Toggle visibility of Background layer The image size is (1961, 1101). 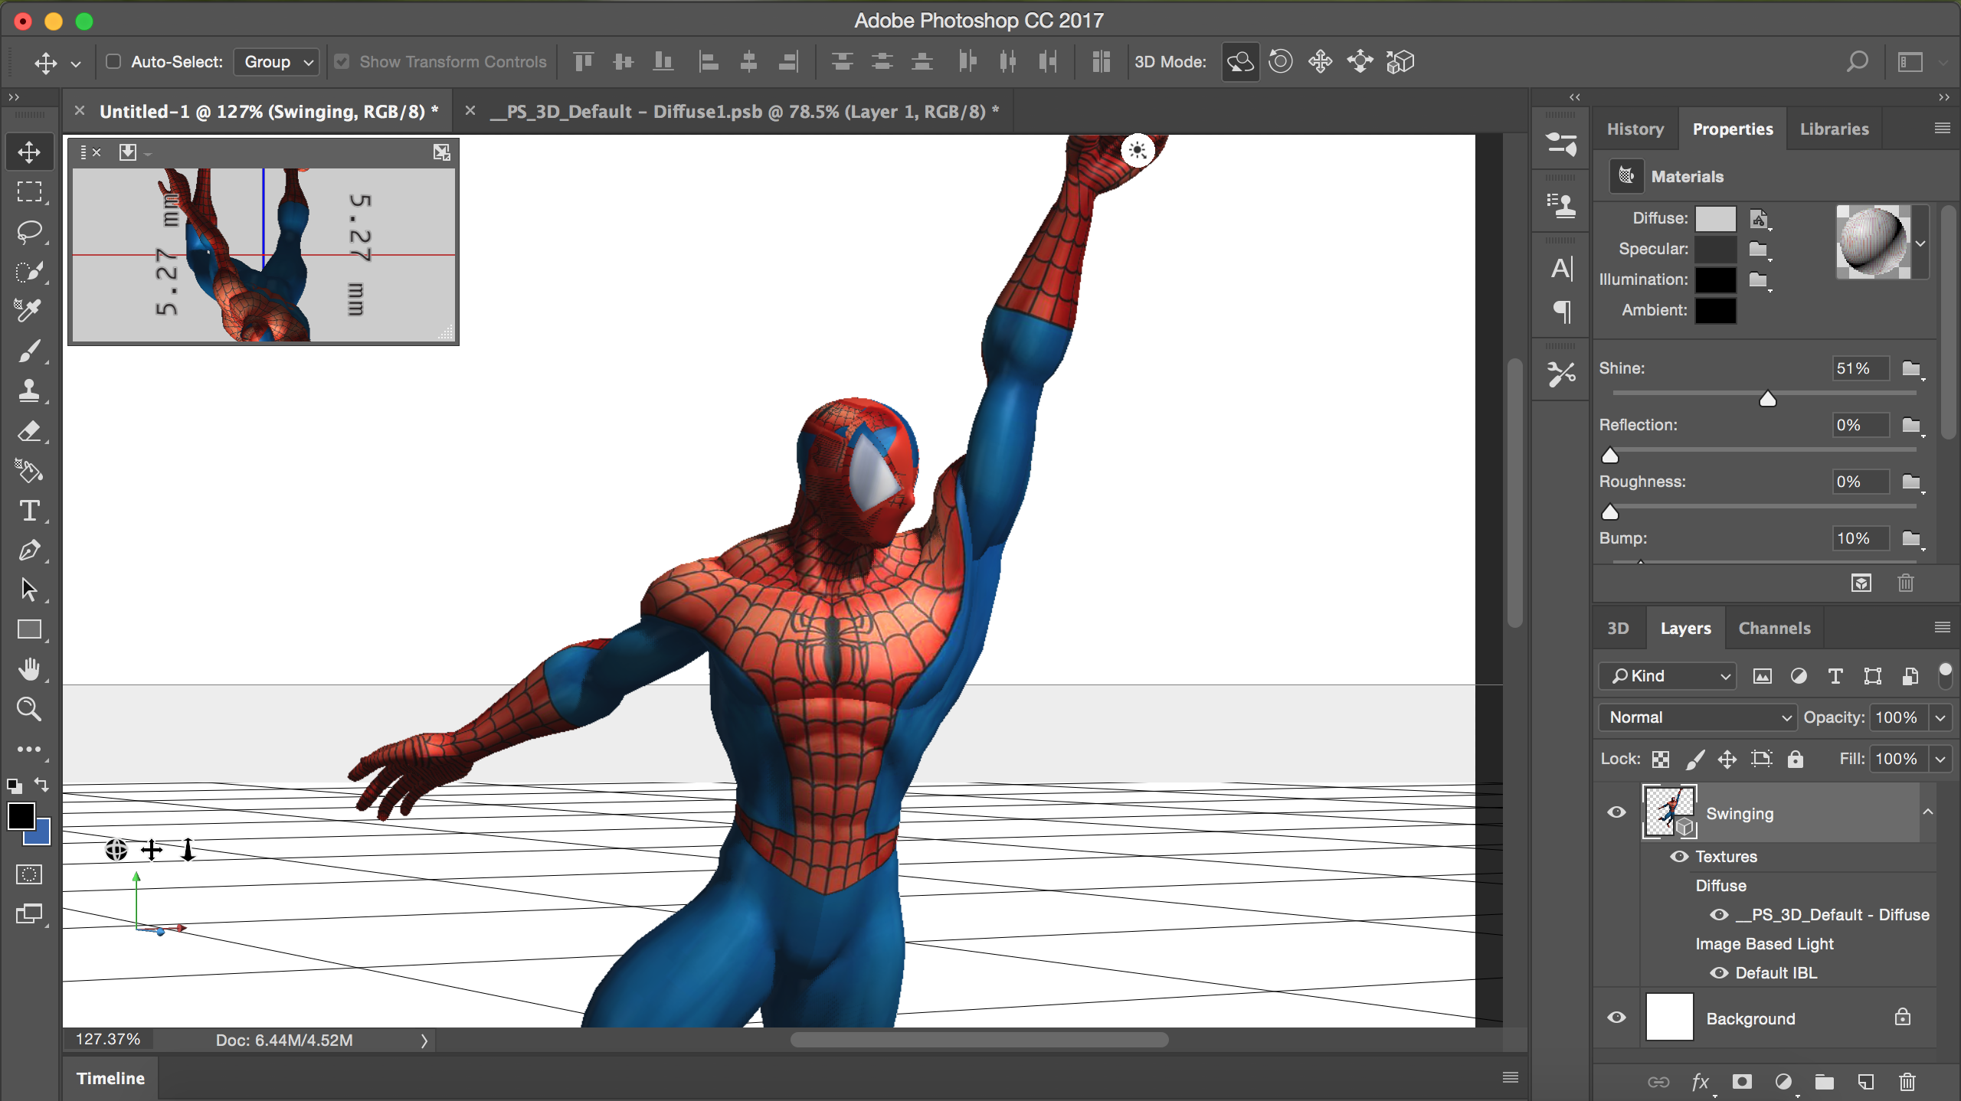click(1618, 1019)
